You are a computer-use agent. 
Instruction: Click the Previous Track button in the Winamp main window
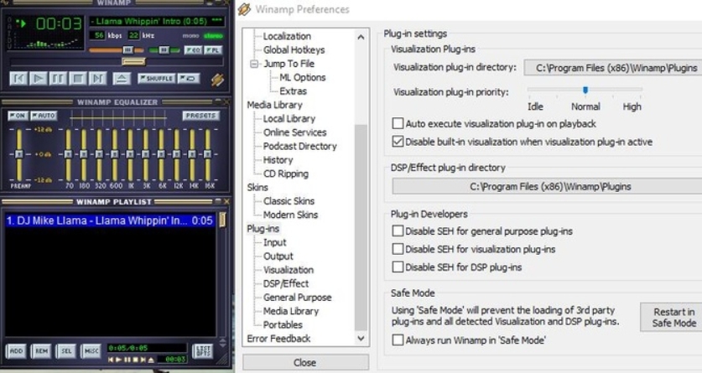pyautogui.click(x=18, y=79)
